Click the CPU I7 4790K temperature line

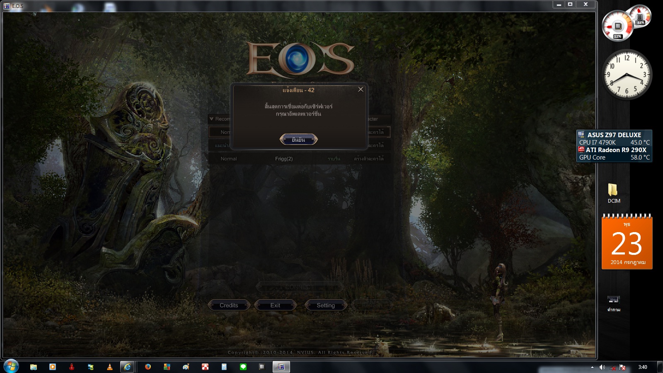(615, 143)
